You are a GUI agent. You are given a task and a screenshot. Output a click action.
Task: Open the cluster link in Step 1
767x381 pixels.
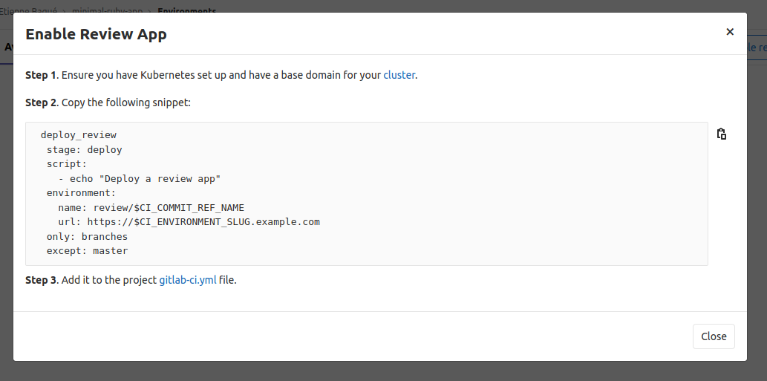(x=399, y=75)
